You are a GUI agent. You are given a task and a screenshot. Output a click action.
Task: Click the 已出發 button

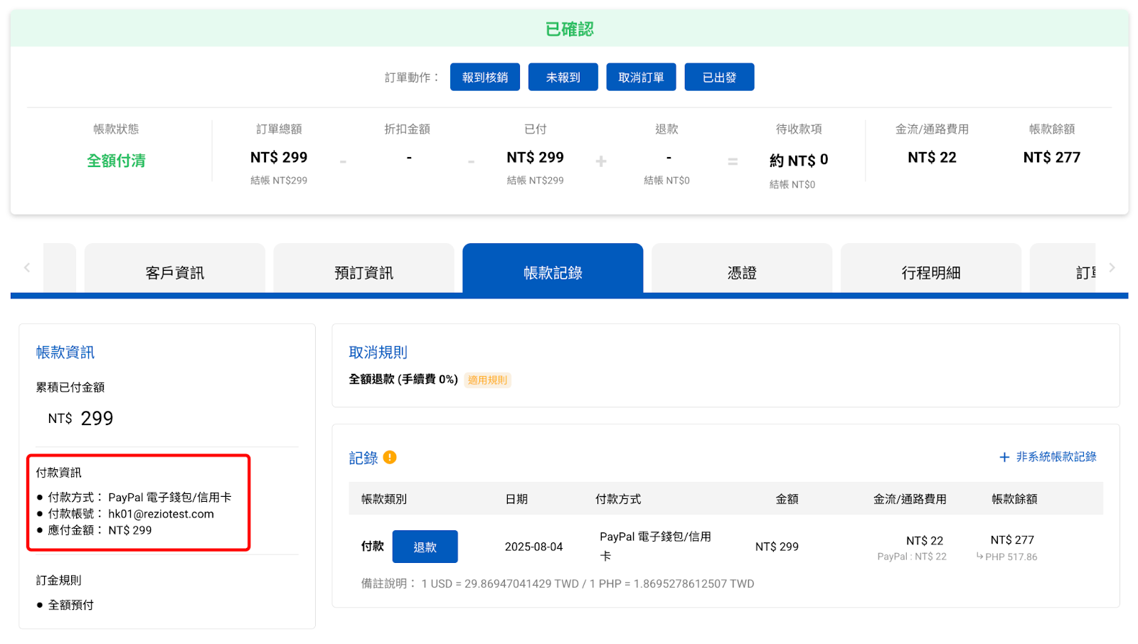point(720,77)
